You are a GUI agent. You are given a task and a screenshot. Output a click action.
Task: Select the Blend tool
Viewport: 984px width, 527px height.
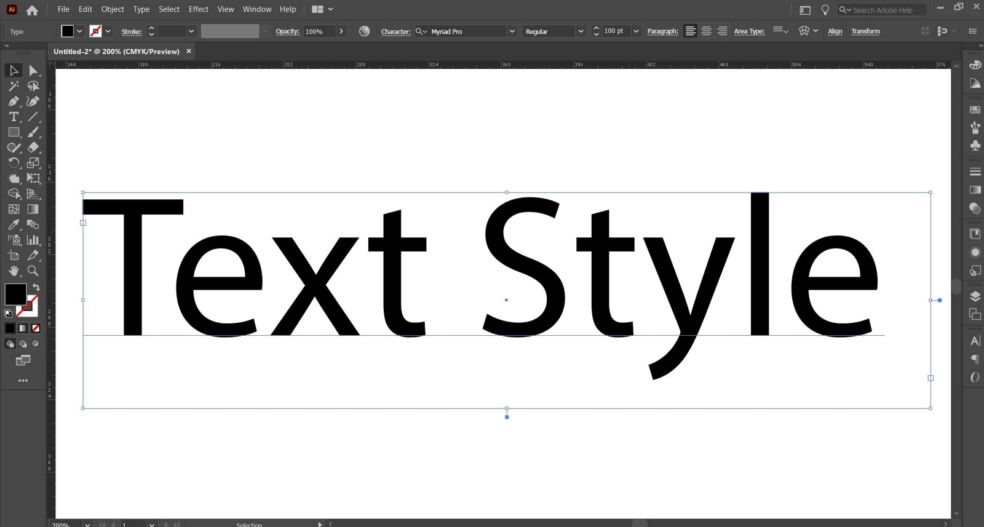point(33,224)
